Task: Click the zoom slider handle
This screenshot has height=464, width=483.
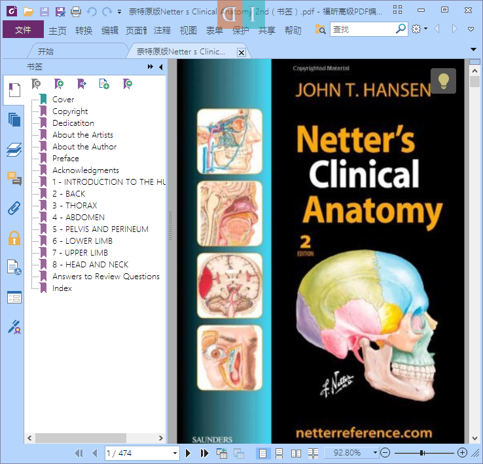Action: (422, 453)
